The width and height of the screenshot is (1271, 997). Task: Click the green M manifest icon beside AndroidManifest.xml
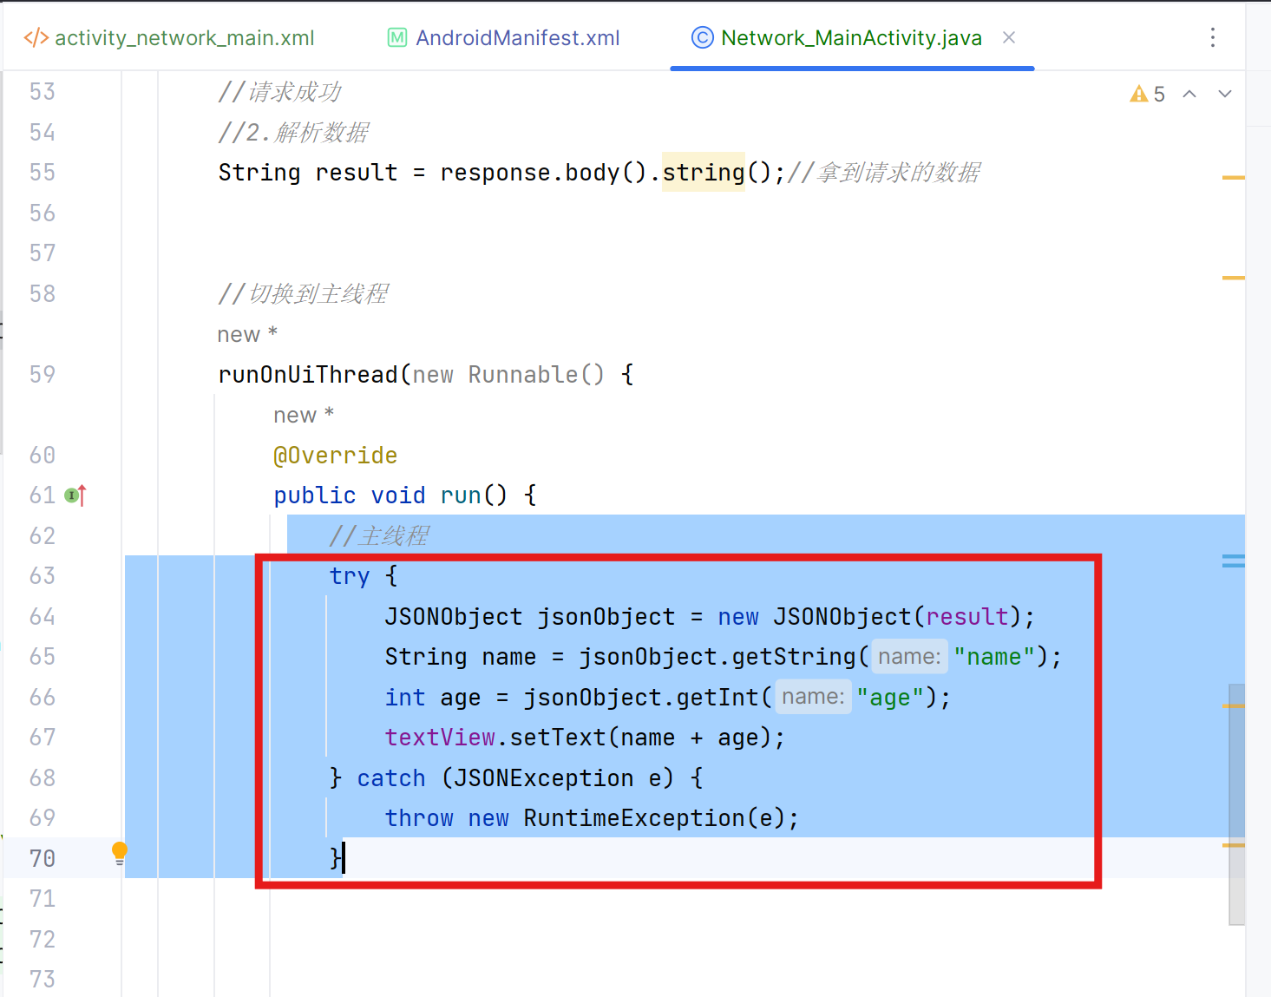(396, 37)
